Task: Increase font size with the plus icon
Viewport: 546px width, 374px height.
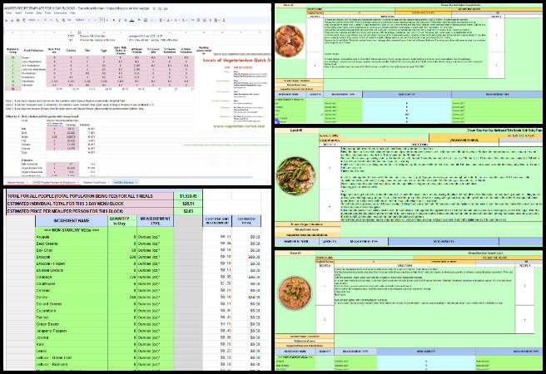Action: pos(107,20)
